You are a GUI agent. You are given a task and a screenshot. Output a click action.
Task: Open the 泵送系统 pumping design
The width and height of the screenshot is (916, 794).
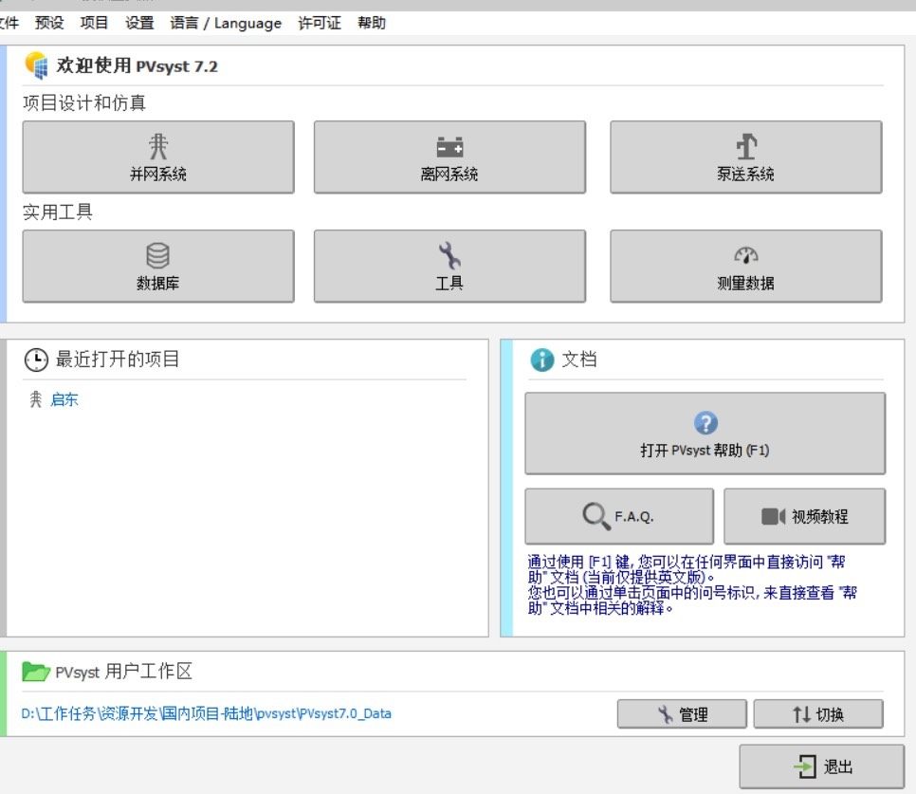point(746,157)
